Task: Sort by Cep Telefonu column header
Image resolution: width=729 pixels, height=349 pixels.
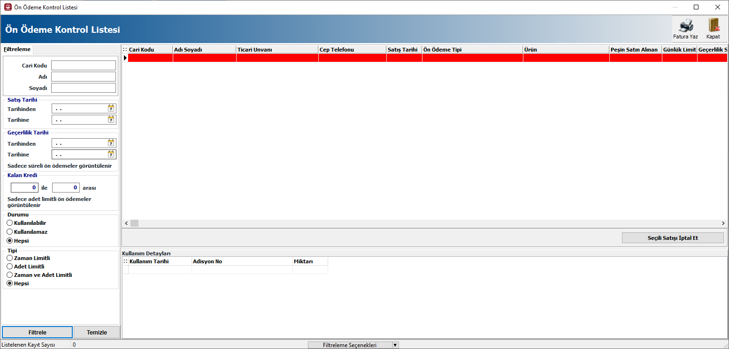Action: pos(353,49)
